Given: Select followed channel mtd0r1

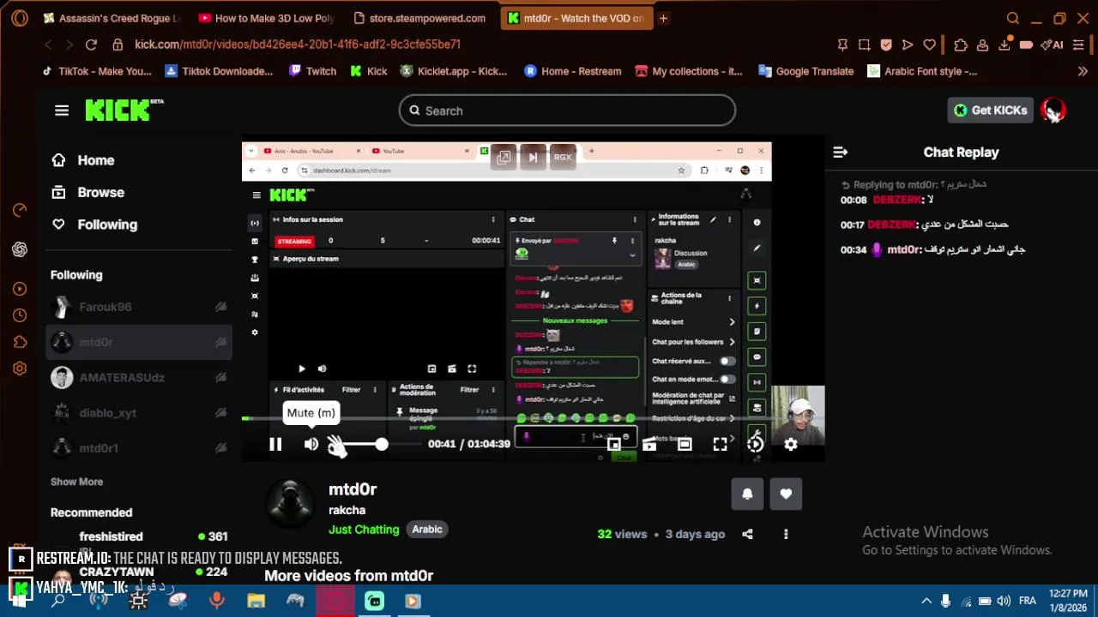Looking at the screenshot, I should click(137, 448).
